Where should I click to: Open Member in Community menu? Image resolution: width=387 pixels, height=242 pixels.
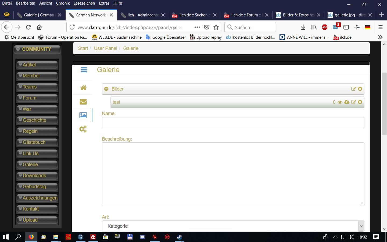[37, 76]
